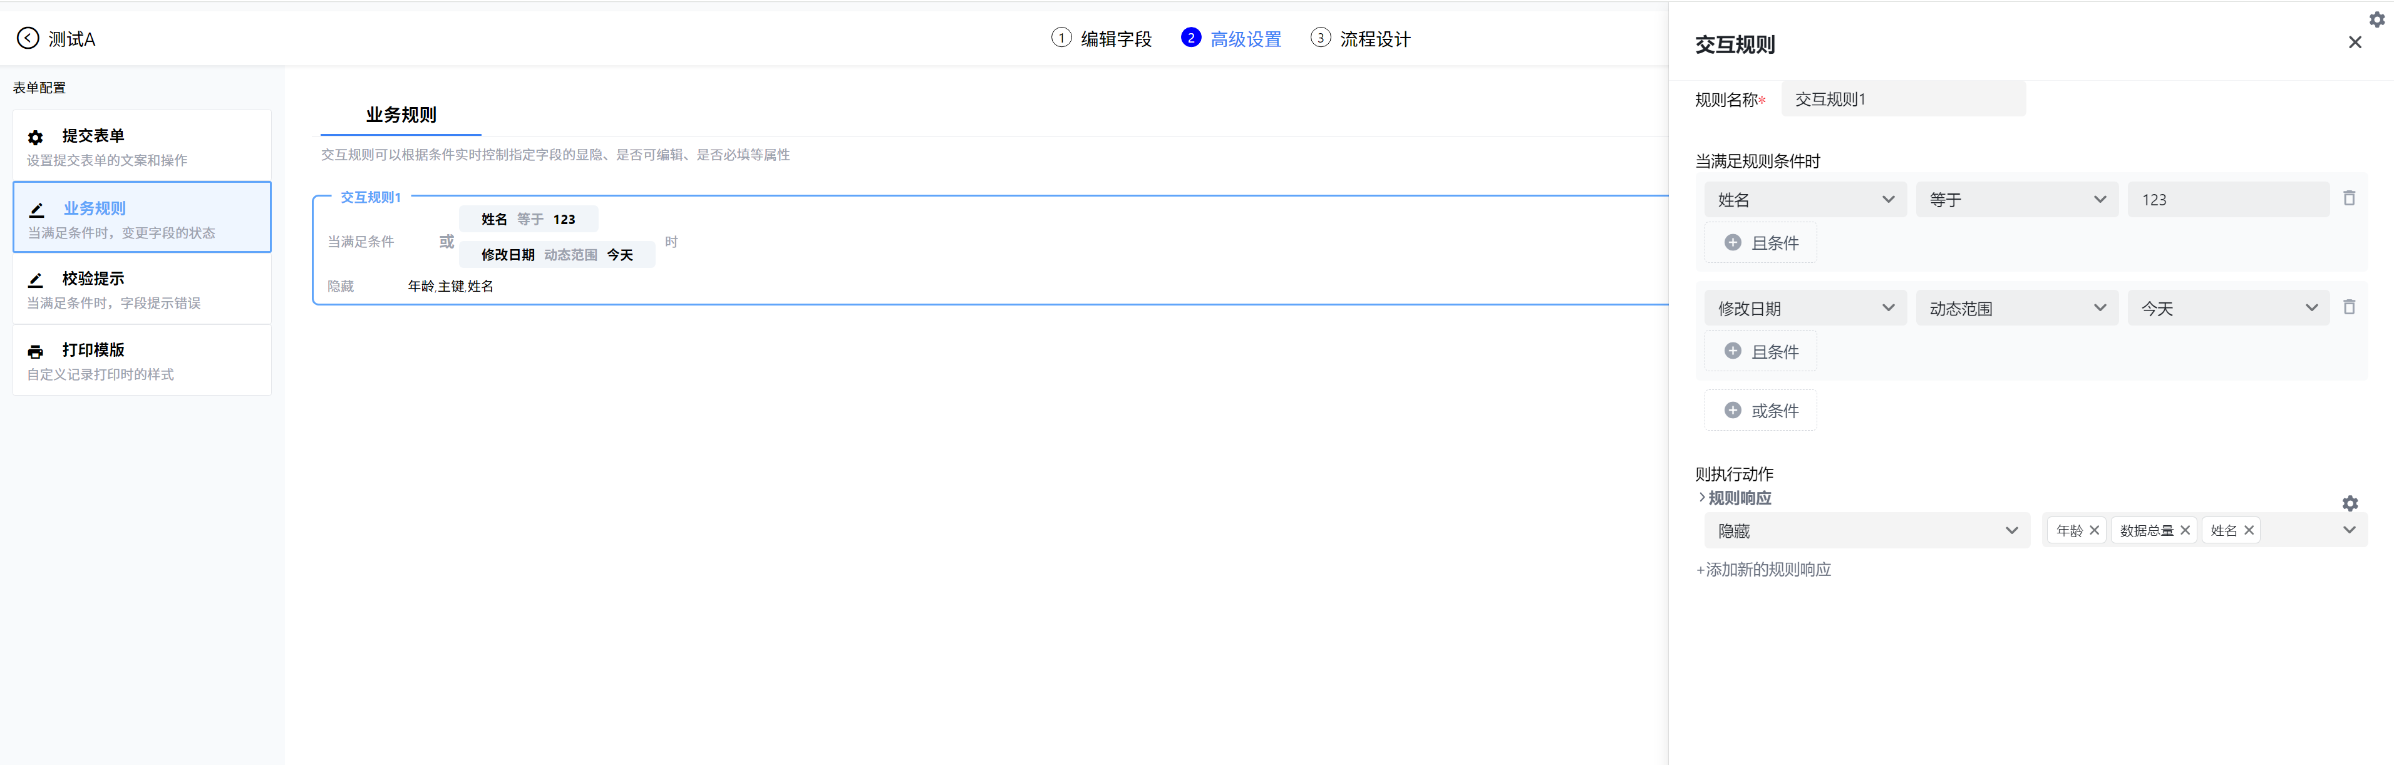
Task: Click step 1 circle for 编辑字段
Action: (x=1060, y=38)
